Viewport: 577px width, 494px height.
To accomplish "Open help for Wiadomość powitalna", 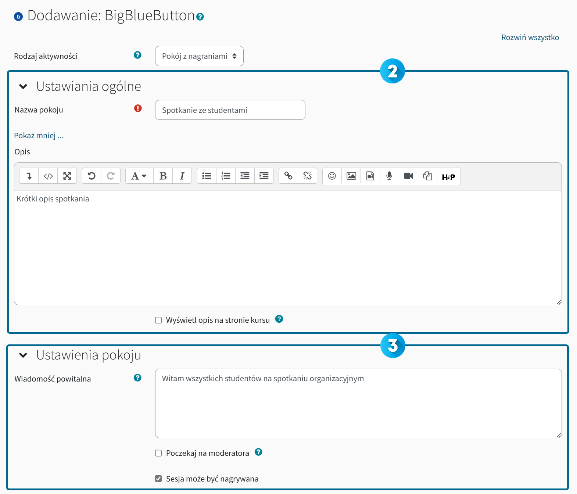I will click(137, 378).
